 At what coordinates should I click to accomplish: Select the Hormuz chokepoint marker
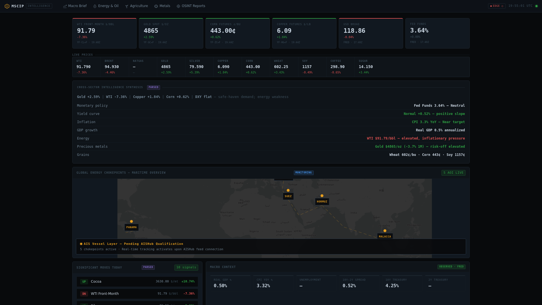[x=322, y=196]
